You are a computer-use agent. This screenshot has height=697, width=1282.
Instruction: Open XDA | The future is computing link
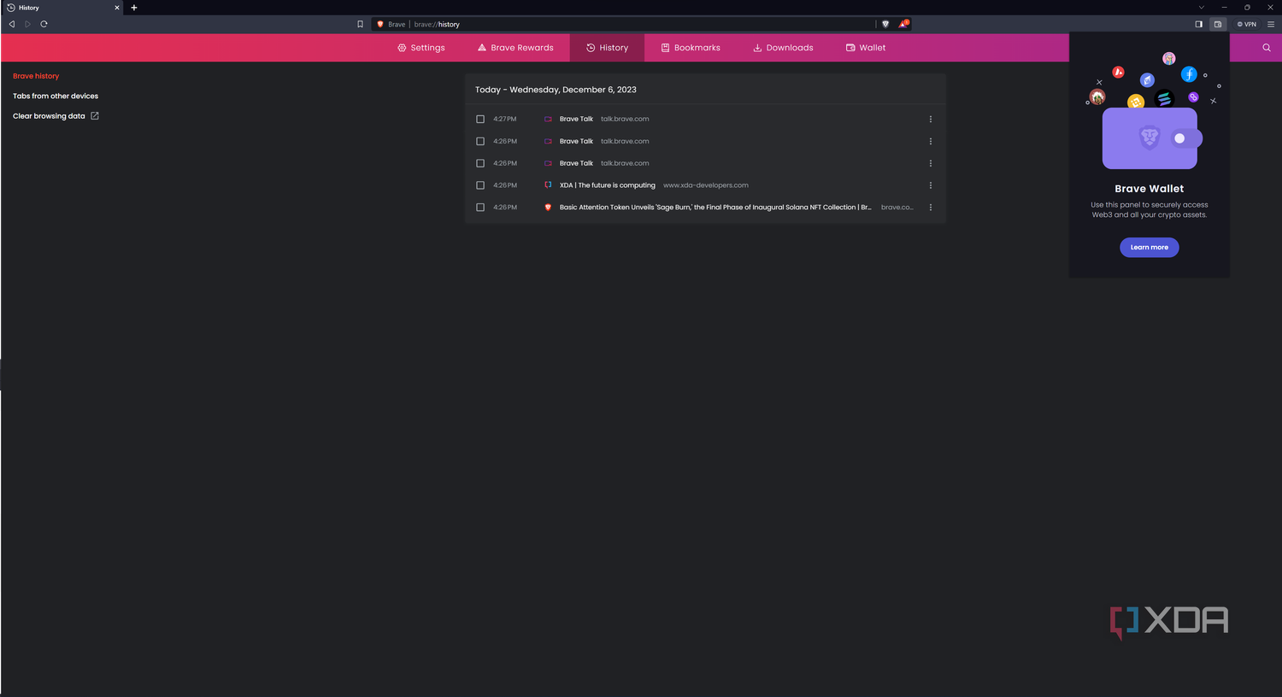[608, 185]
